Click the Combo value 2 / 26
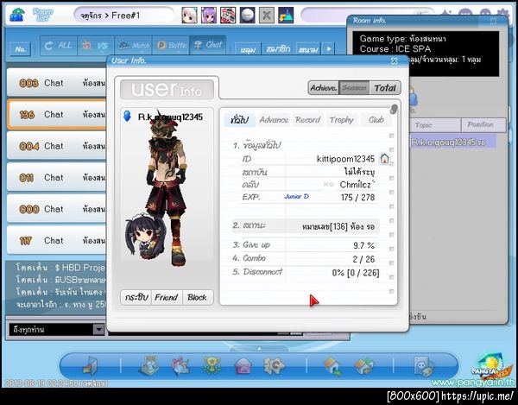The height and width of the screenshot is (405, 518). tap(363, 259)
